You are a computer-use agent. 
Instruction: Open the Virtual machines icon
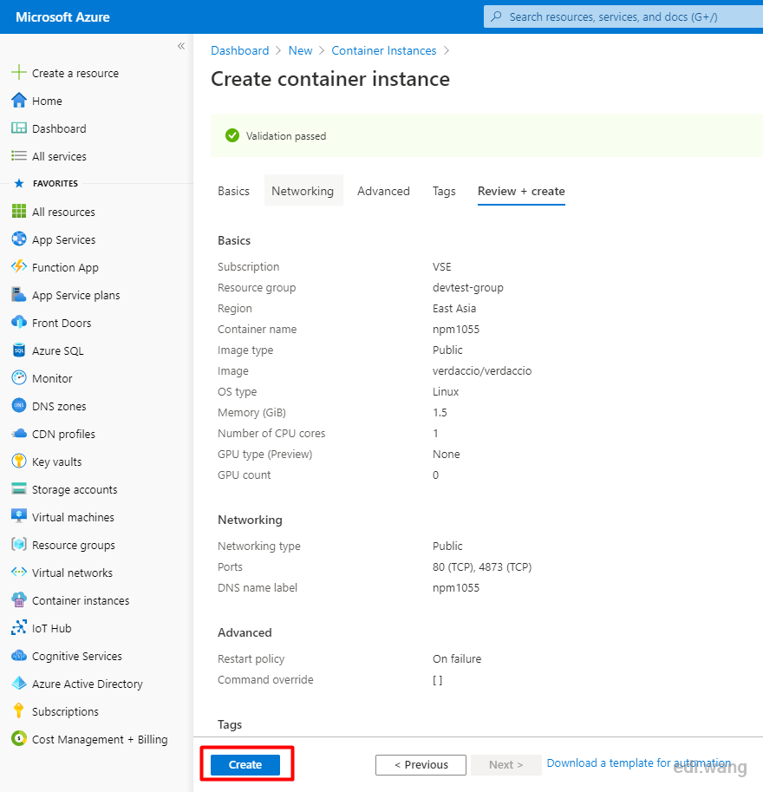click(19, 515)
